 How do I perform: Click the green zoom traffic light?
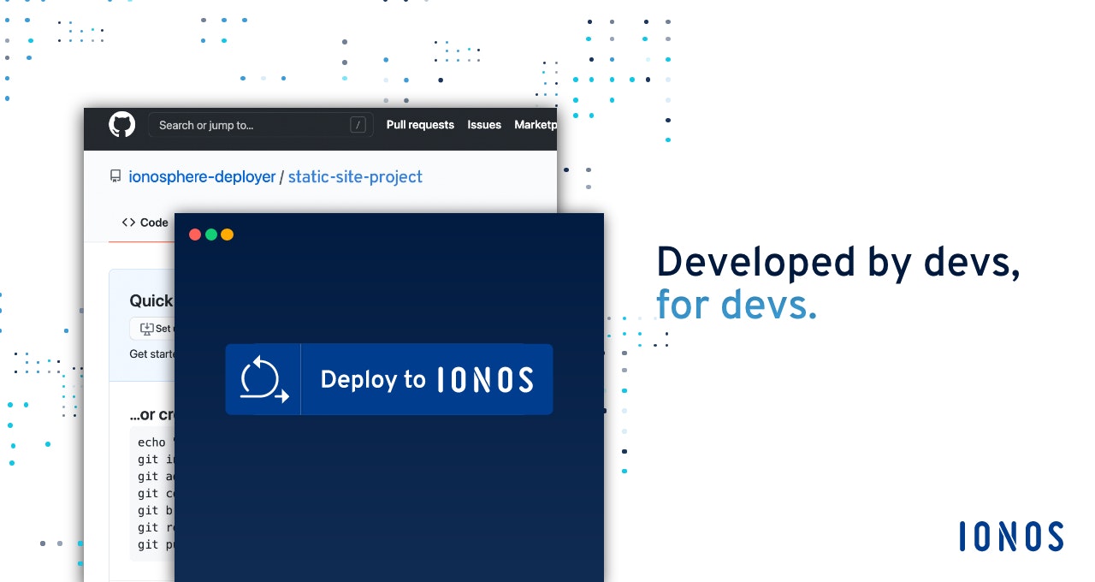(210, 234)
